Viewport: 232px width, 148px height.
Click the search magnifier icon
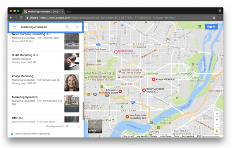[x=67, y=27]
